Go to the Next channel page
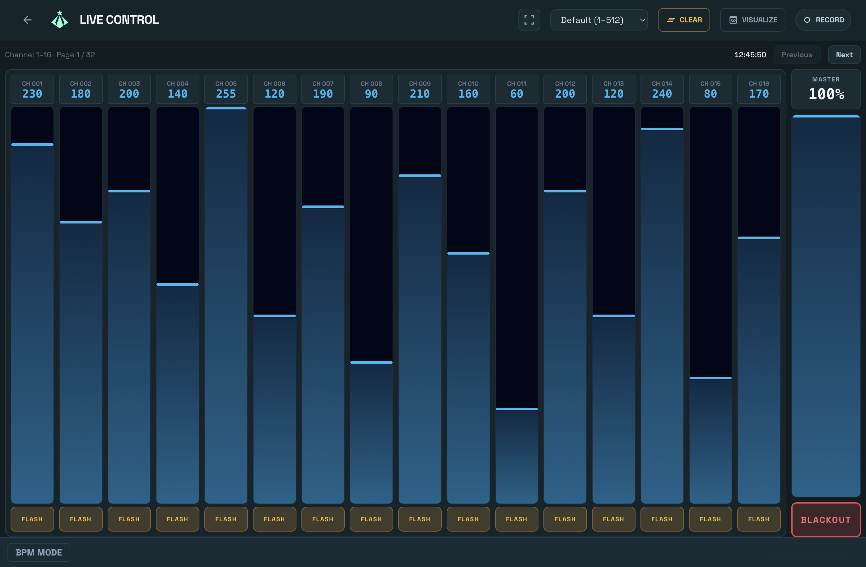The width and height of the screenshot is (866, 567). coord(844,54)
